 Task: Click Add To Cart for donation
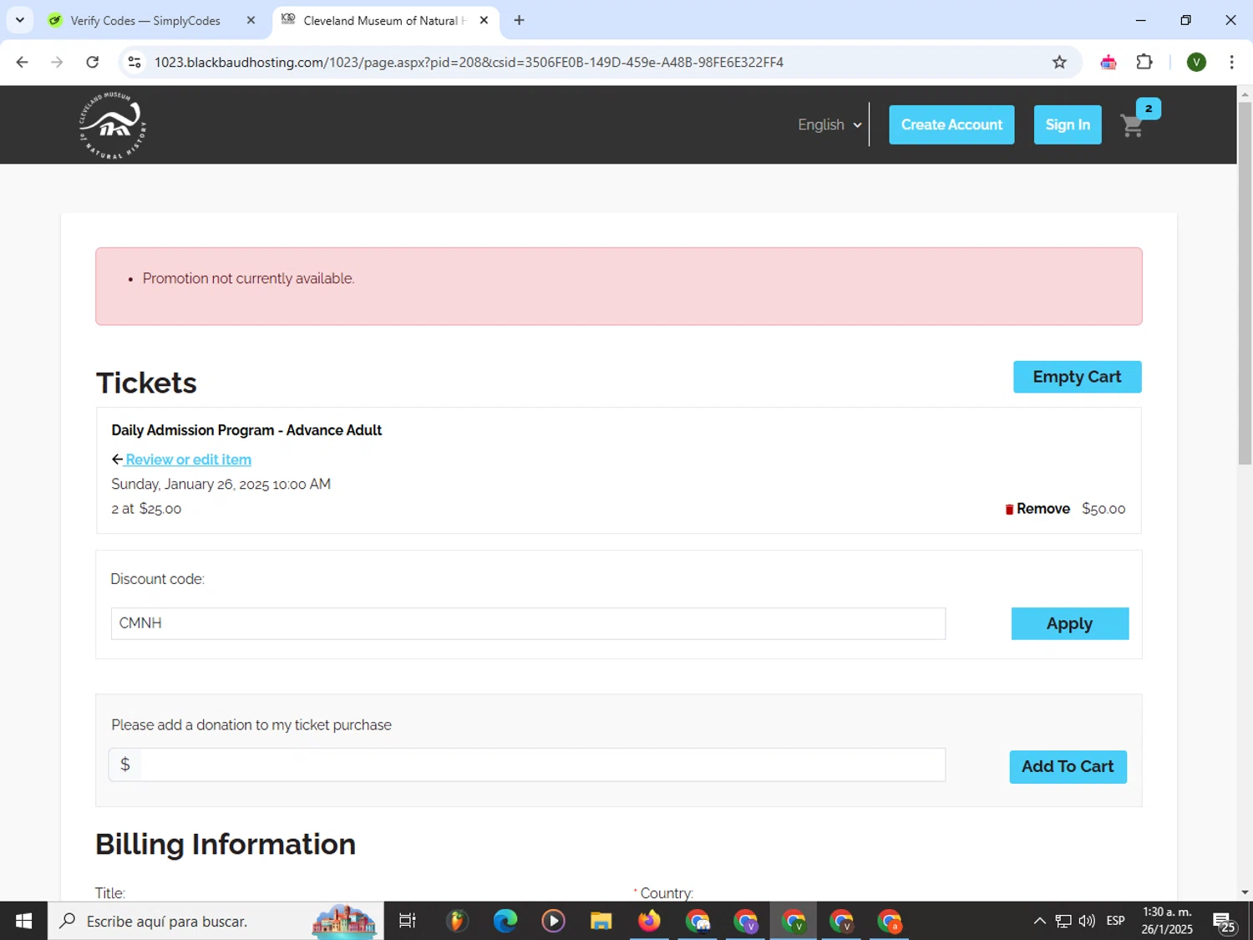click(1068, 766)
